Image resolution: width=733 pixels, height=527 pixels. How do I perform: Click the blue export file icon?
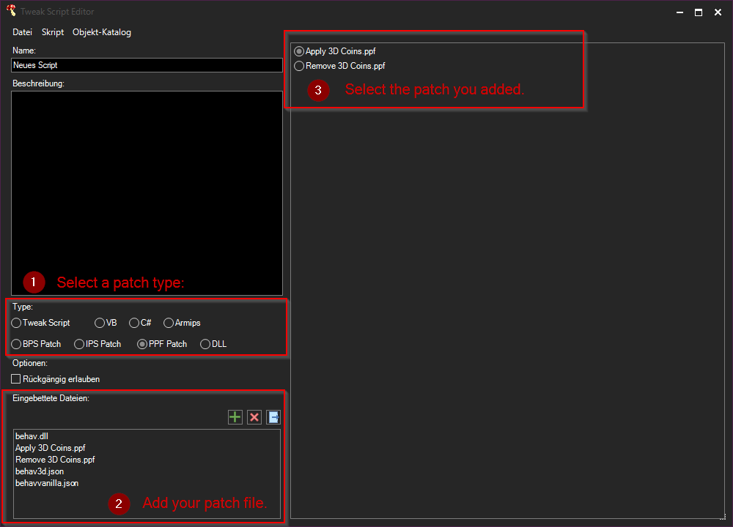click(x=273, y=417)
